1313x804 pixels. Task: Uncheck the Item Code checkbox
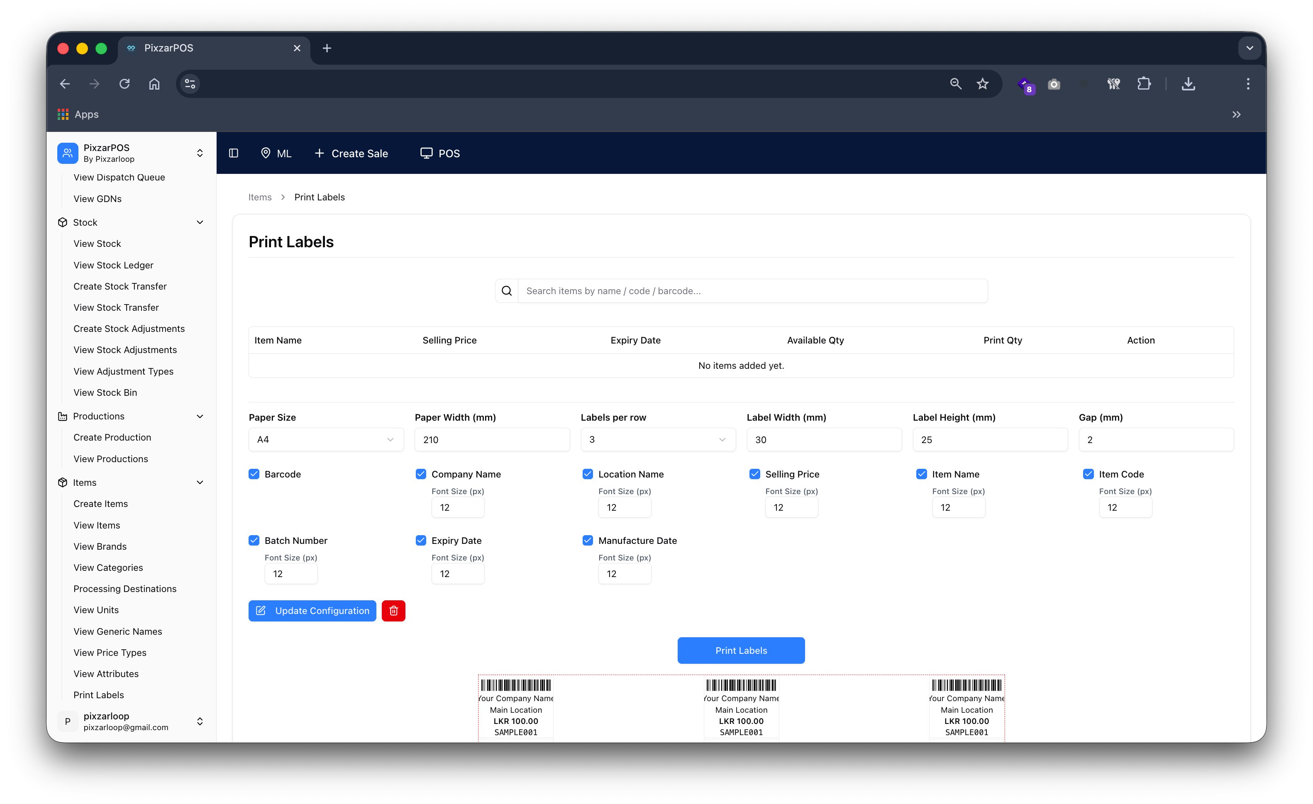(1088, 474)
